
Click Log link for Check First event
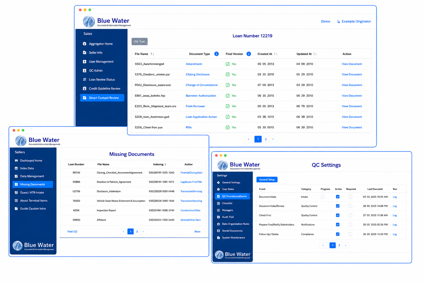pyautogui.click(x=395, y=215)
